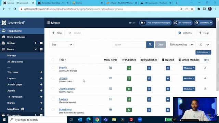The image size is (219, 123).
Task: Switch to the Home browser tab
Action: click(87, 3)
